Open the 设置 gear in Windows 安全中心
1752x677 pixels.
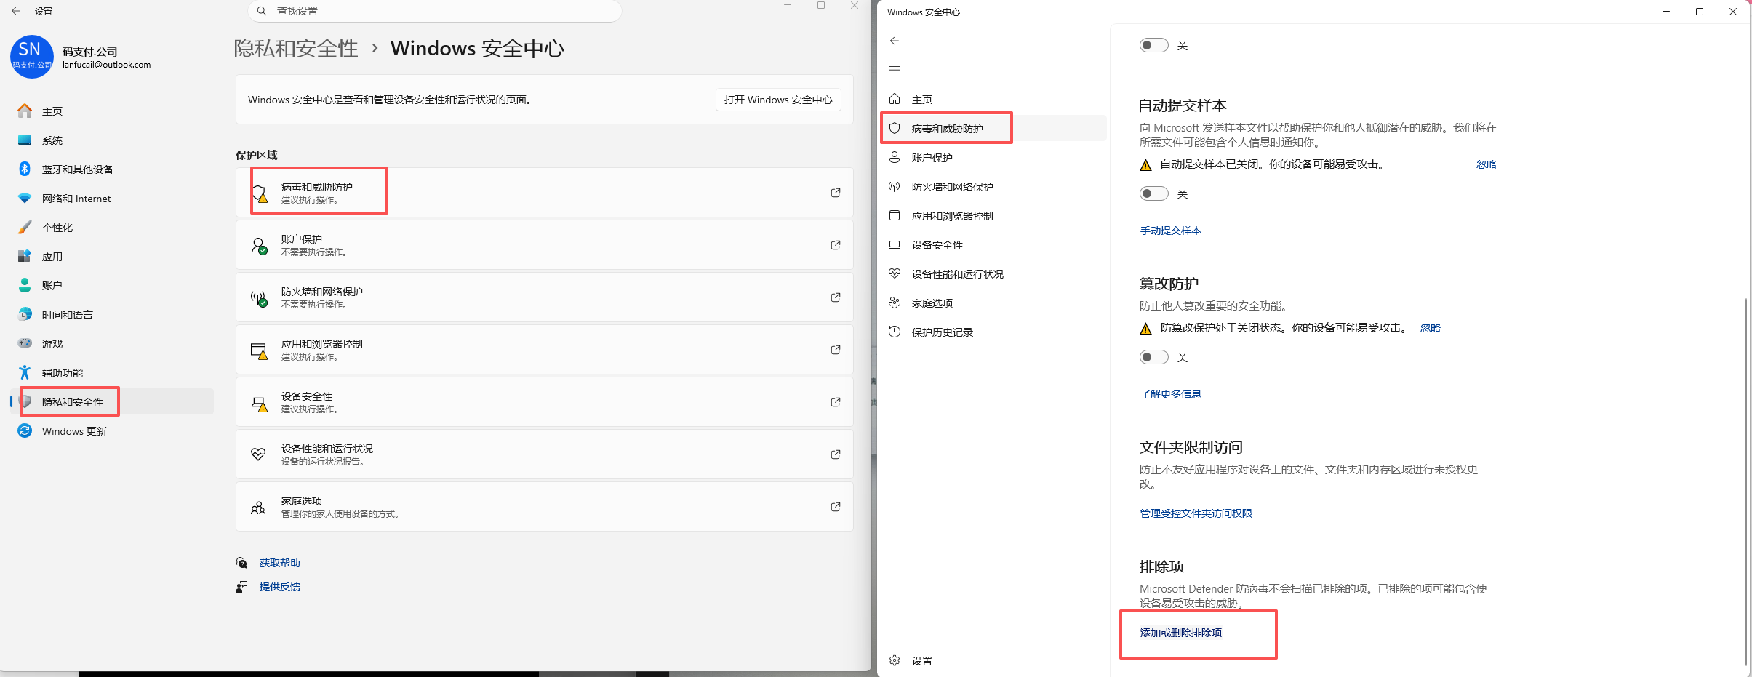pyautogui.click(x=895, y=660)
